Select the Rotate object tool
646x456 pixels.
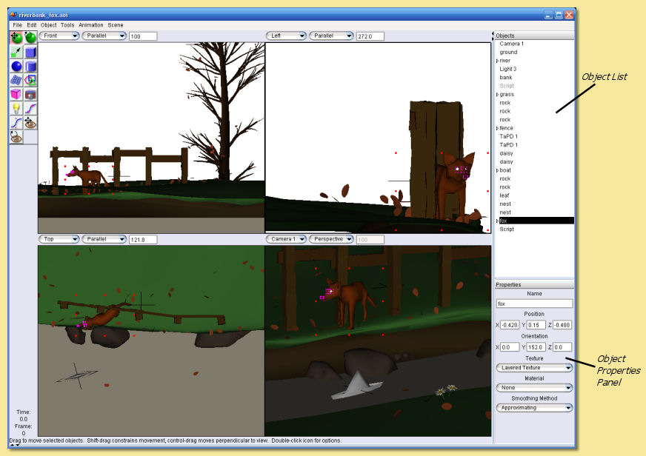[x=30, y=38]
